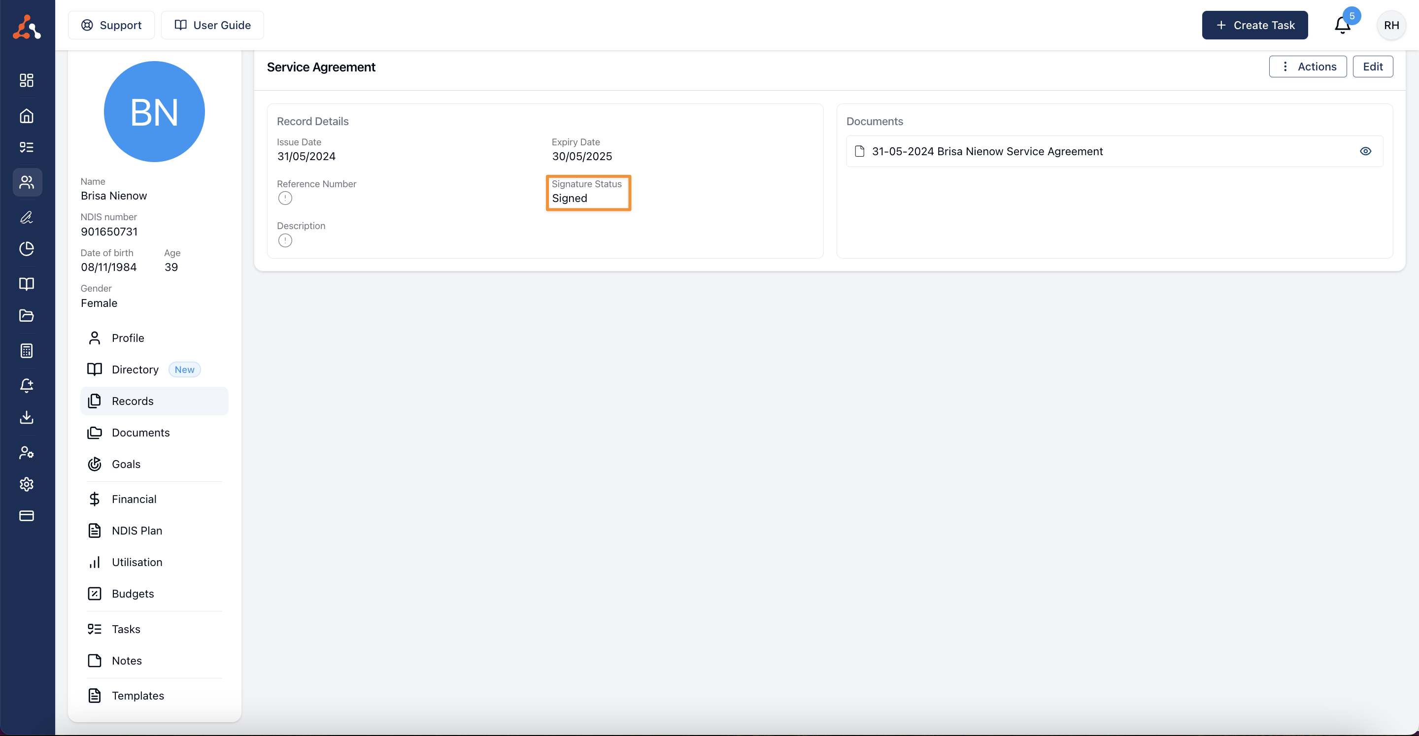Open the task list icon in sidebar

(27, 147)
